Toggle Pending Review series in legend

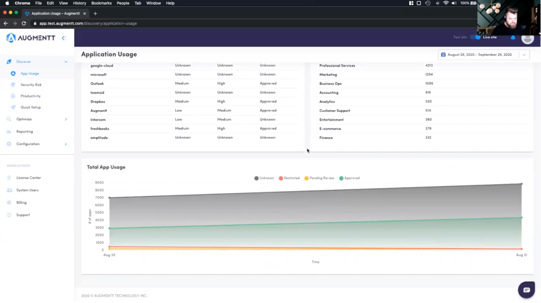(x=319, y=178)
